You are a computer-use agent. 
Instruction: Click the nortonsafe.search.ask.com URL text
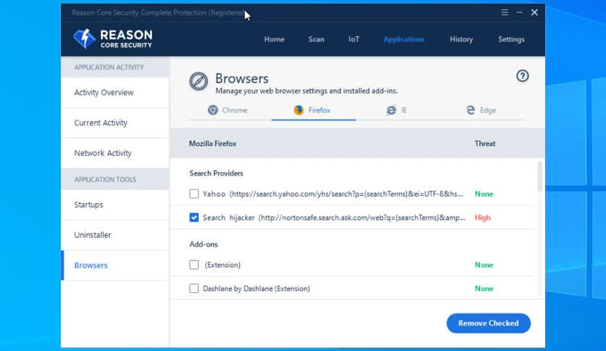point(362,218)
